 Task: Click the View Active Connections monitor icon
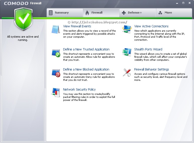click(x=127, y=29)
